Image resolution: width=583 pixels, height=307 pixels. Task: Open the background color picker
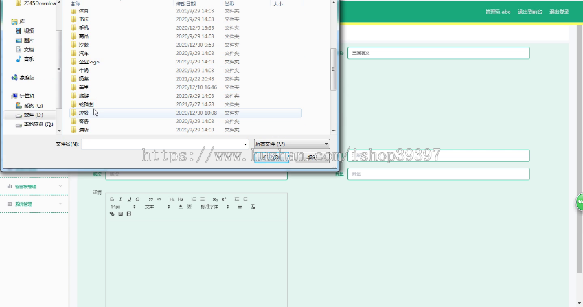[x=189, y=207]
